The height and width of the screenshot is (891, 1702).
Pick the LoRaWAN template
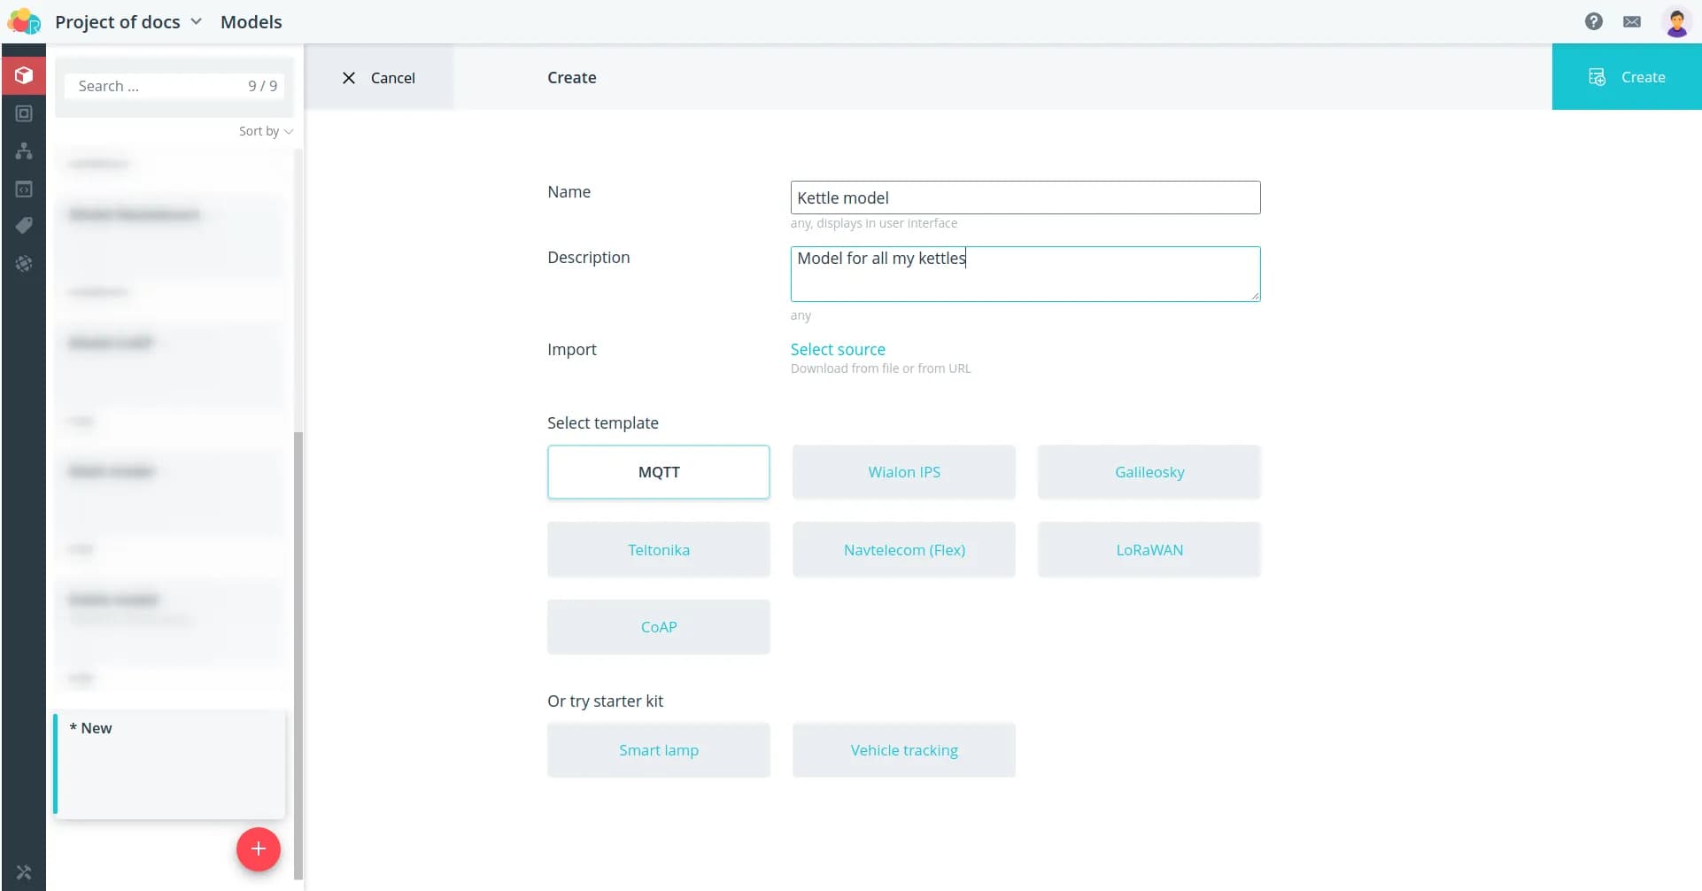tap(1149, 550)
